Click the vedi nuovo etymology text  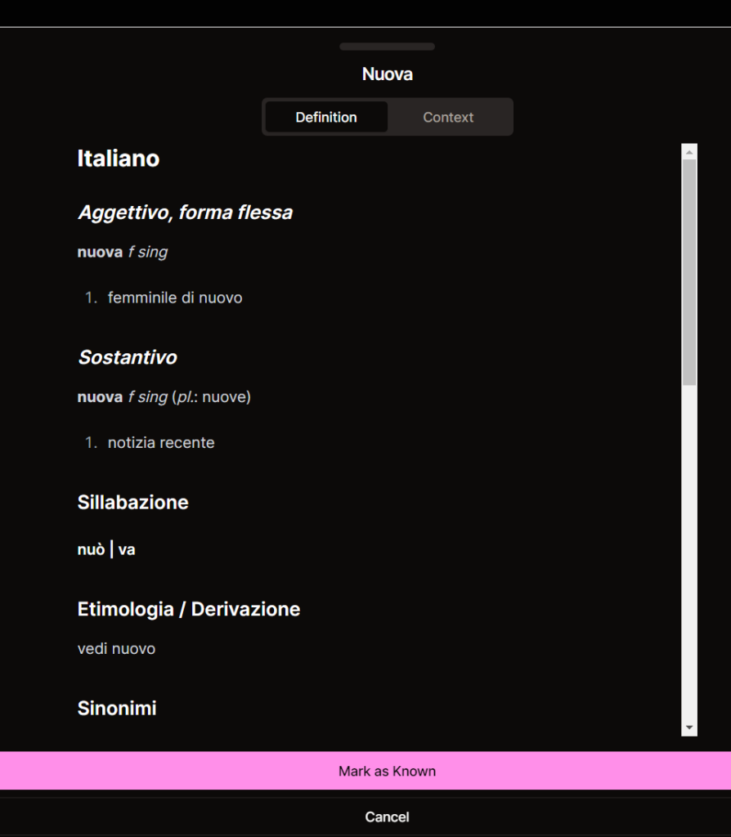click(x=116, y=649)
